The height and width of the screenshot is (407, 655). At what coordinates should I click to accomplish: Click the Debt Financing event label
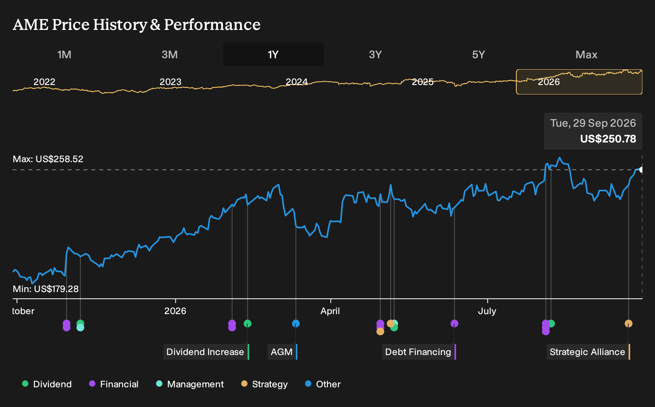pos(419,352)
